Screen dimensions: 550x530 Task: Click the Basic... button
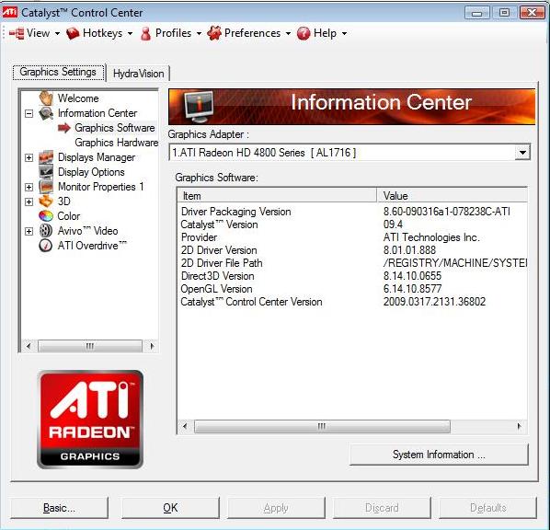point(59,508)
